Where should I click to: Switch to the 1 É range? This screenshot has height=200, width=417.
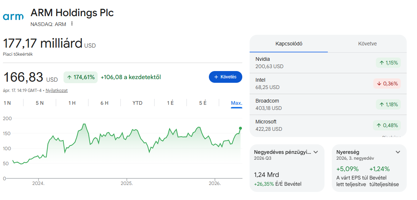(170, 103)
